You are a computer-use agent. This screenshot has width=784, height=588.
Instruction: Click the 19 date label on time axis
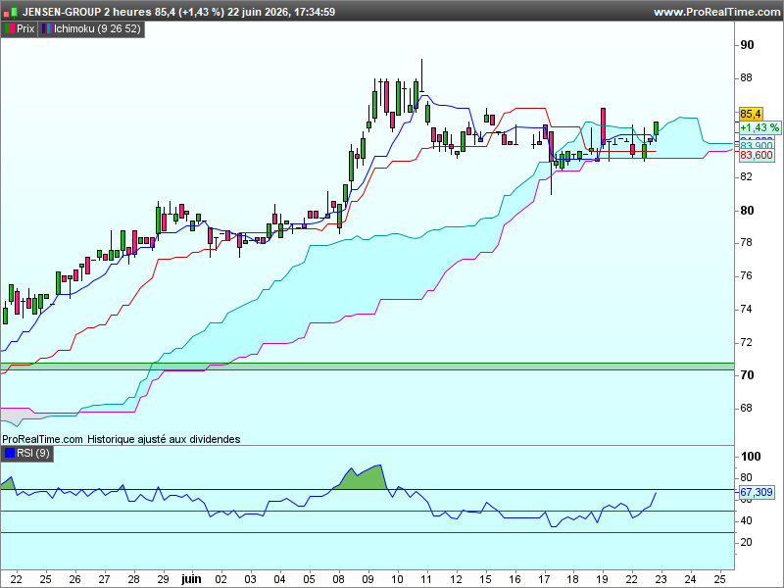[x=603, y=580]
